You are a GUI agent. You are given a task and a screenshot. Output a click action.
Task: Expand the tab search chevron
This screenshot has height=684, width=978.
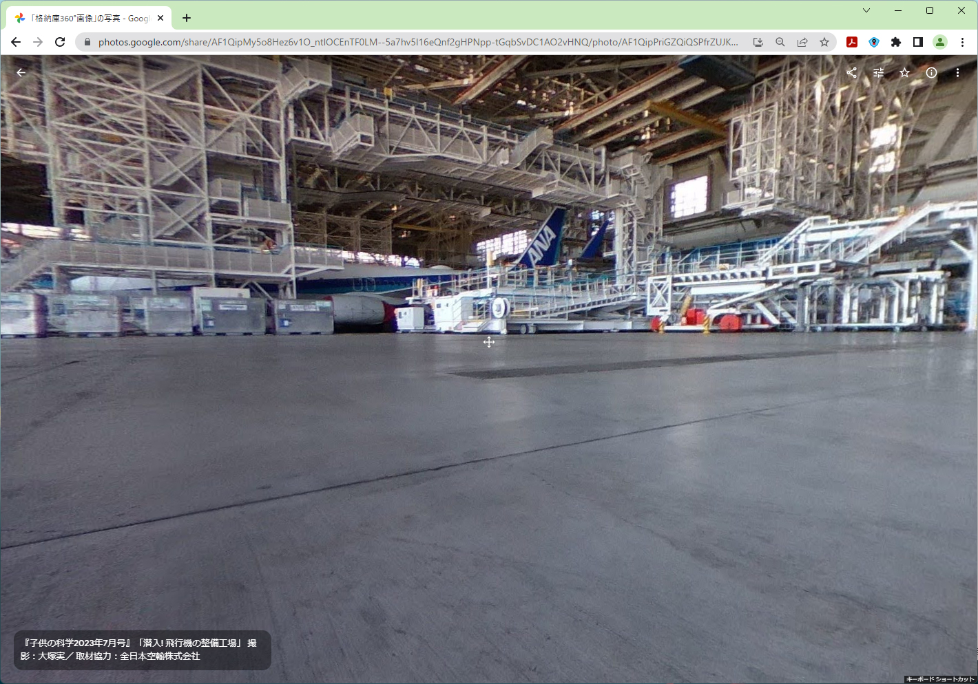(866, 10)
